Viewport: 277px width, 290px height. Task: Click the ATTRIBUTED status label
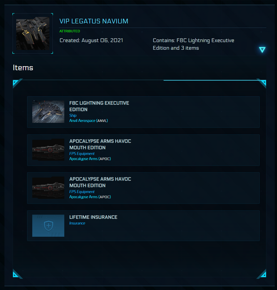[70, 31]
